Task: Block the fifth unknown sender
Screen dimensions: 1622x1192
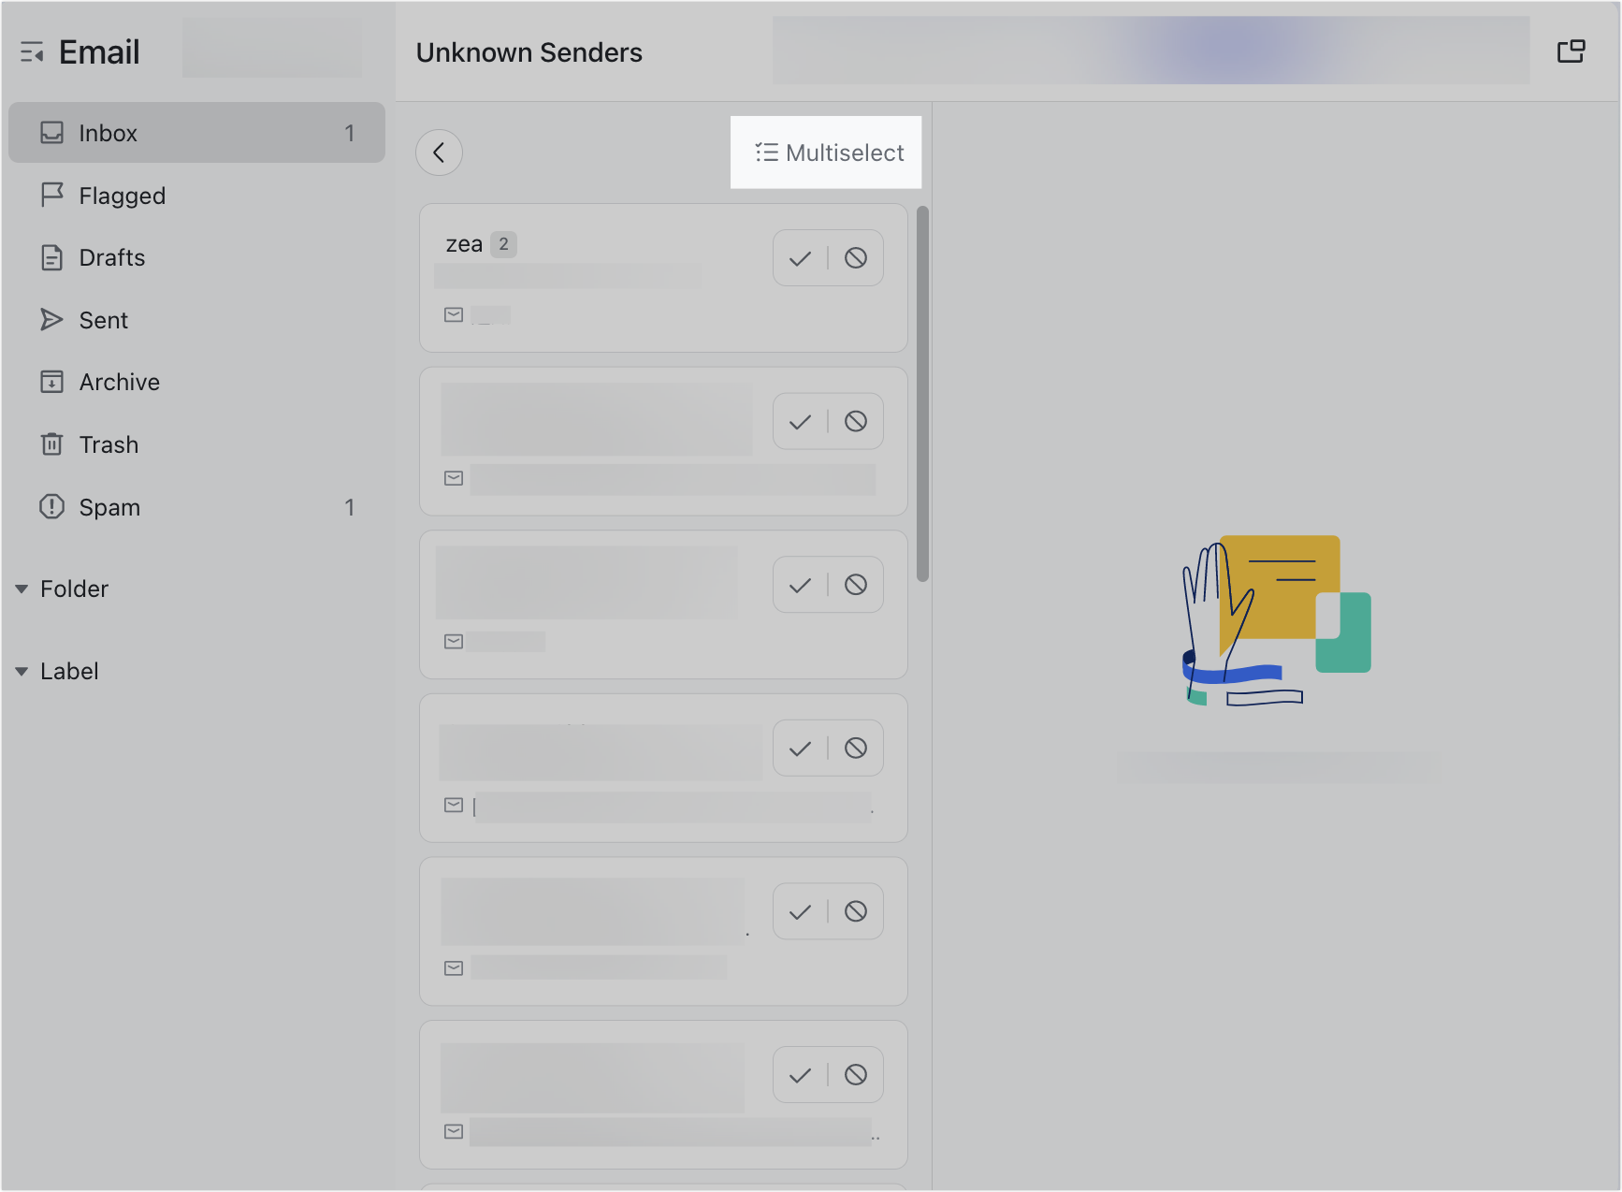Action: point(856,912)
